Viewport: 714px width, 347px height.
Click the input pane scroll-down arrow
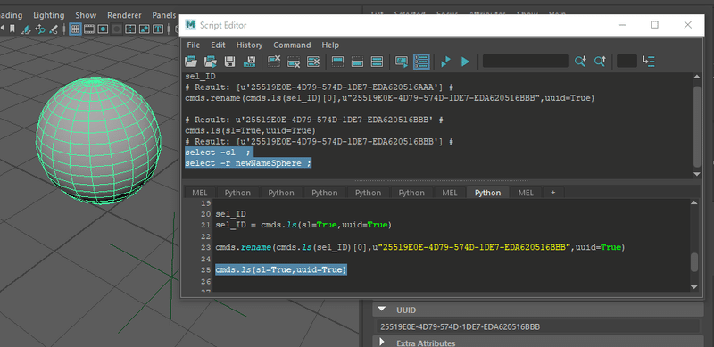694,287
